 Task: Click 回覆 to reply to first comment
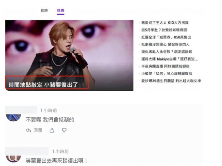38,130
